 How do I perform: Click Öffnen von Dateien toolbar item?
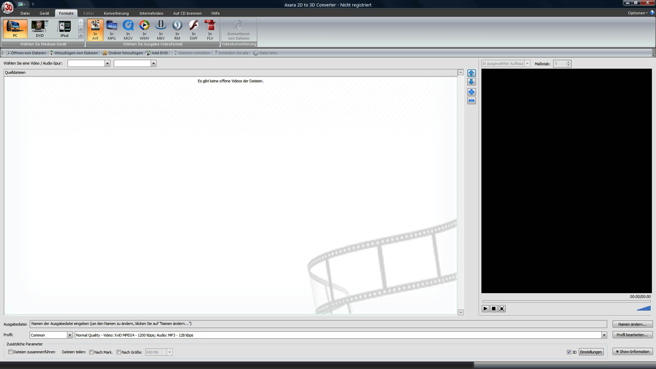(26, 53)
